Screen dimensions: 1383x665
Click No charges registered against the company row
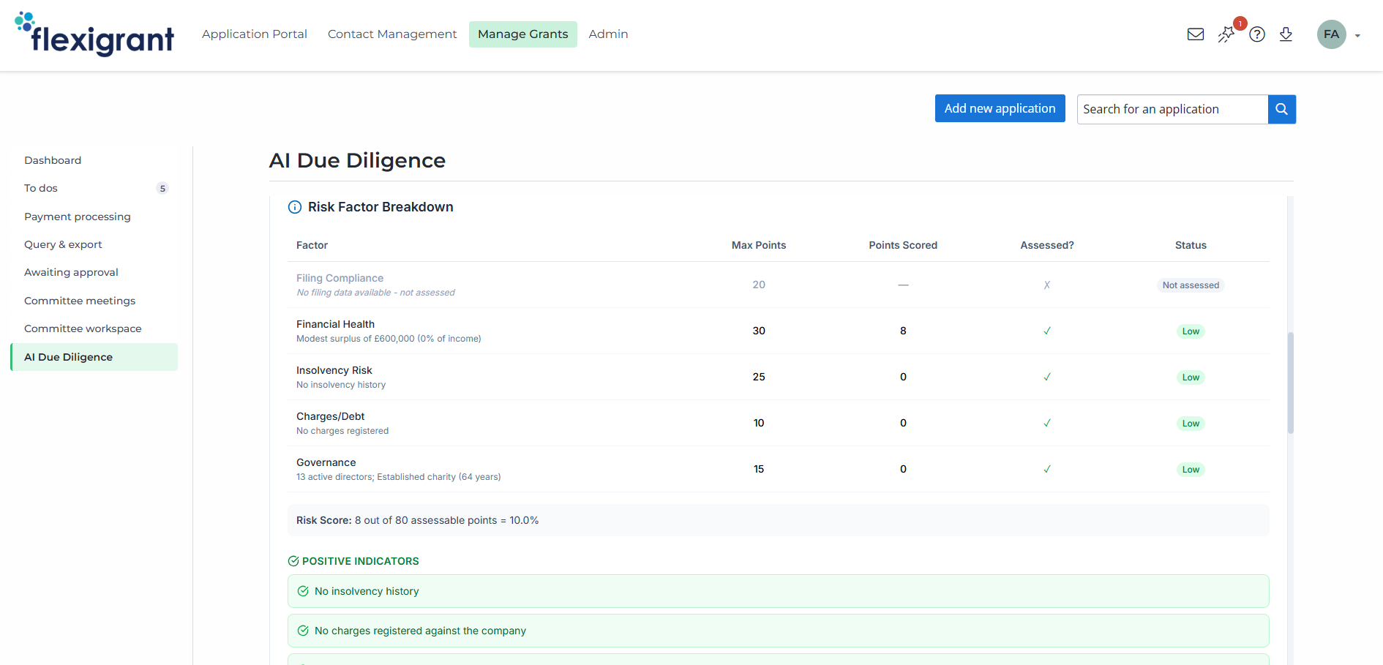tap(779, 631)
